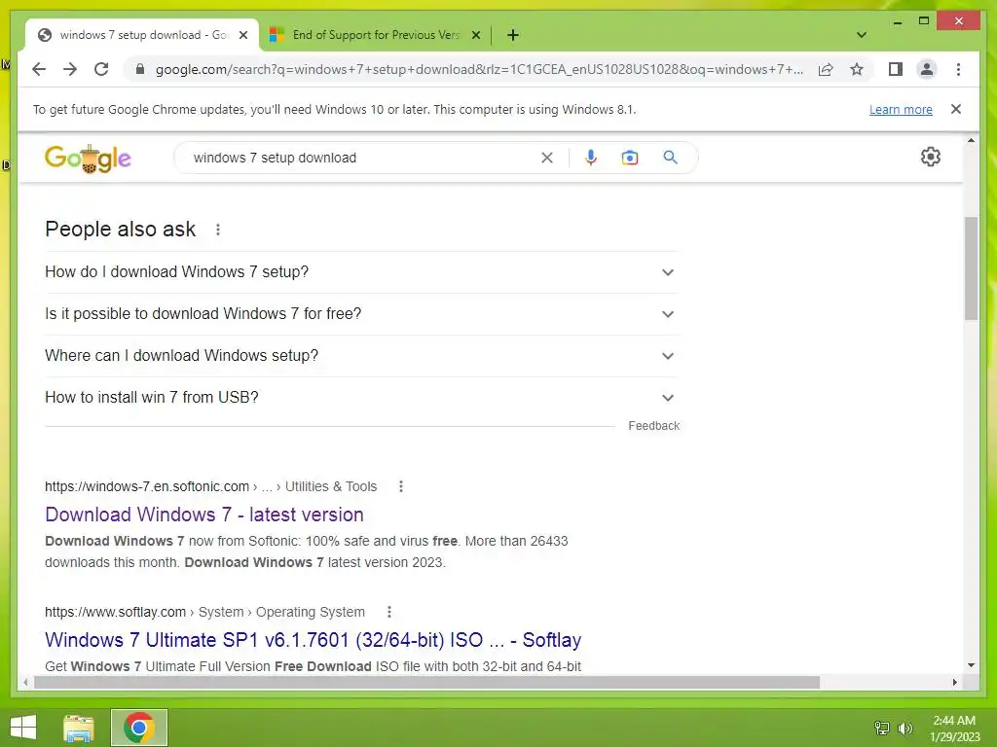
Task: Expand Where can I download Windows setup
Action: [x=361, y=356]
